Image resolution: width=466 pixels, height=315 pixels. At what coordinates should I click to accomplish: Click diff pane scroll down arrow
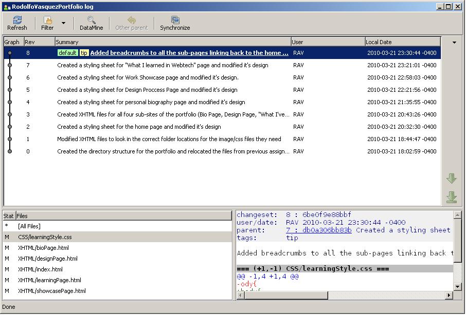pyautogui.click(x=457, y=287)
